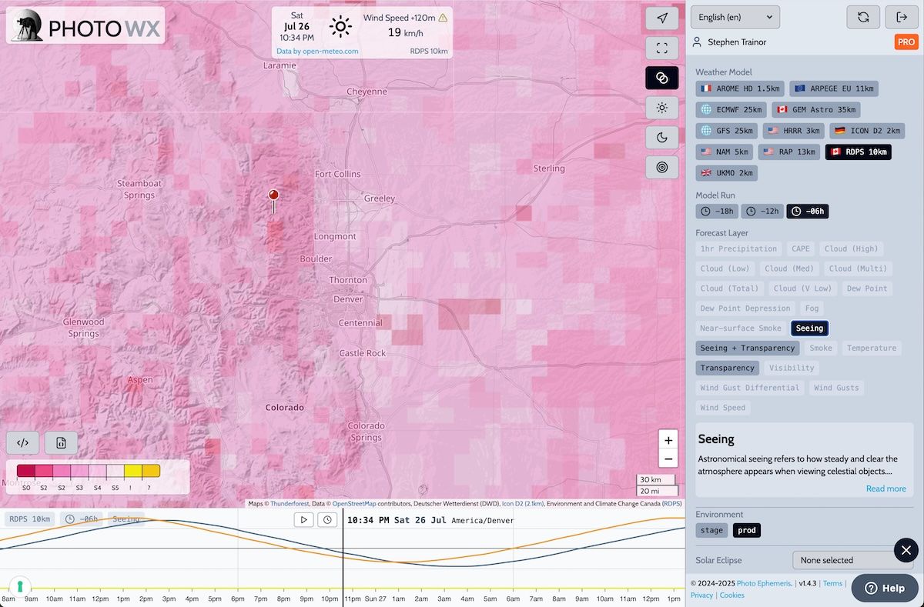
Task: Click the orange ? legend swatch
Action: point(150,472)
